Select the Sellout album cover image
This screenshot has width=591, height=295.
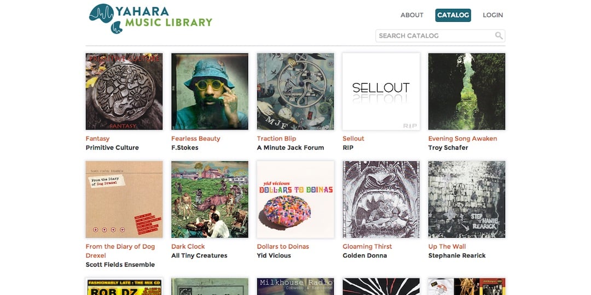[x=381, y=91]
